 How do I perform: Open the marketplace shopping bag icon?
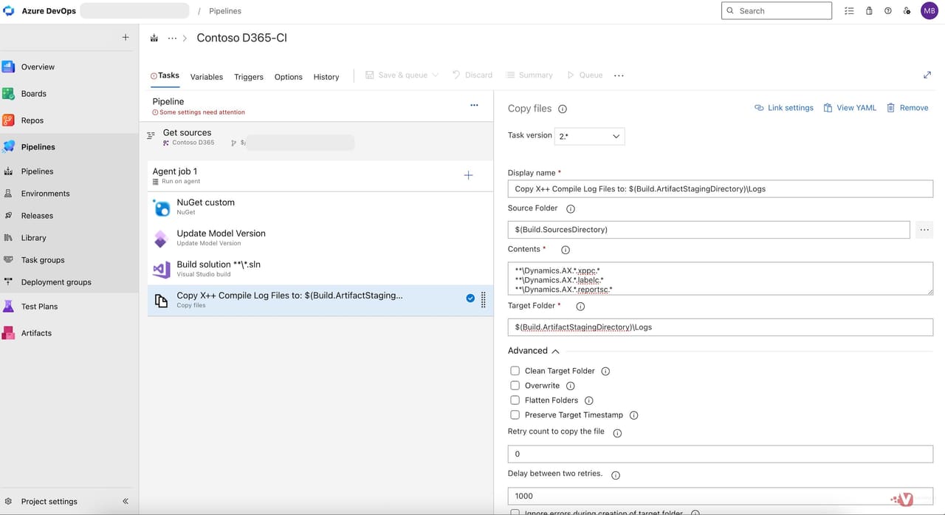(x=868, y=11)
